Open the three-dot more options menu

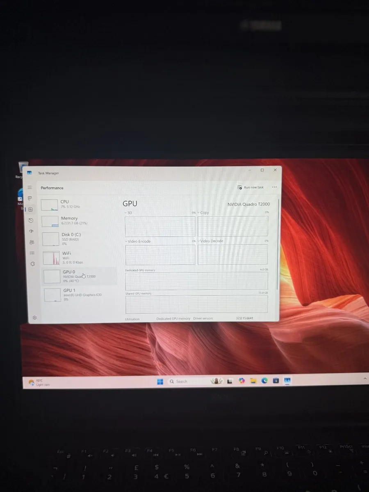274,187
